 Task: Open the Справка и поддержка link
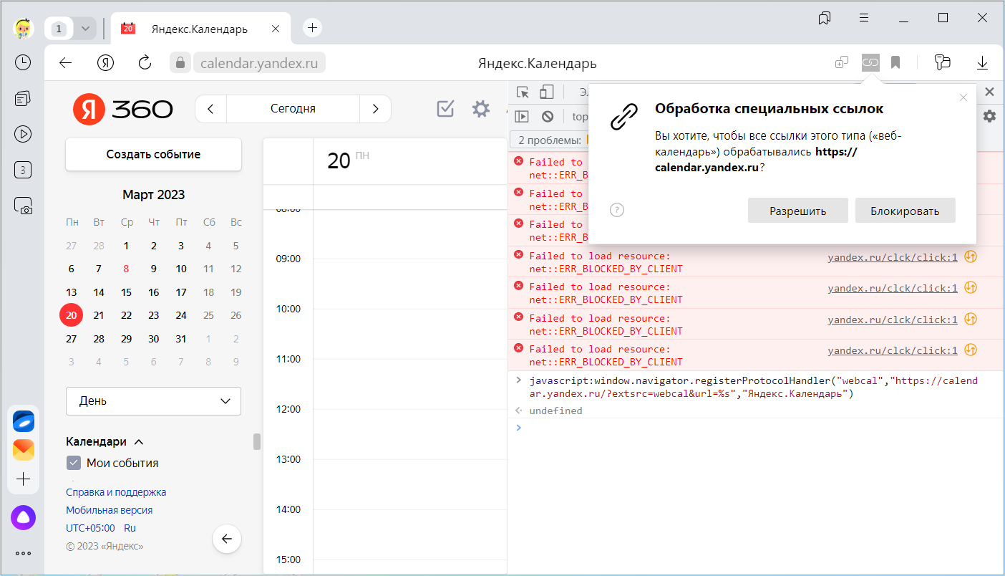pyautogui.click(x=116, y=492)
